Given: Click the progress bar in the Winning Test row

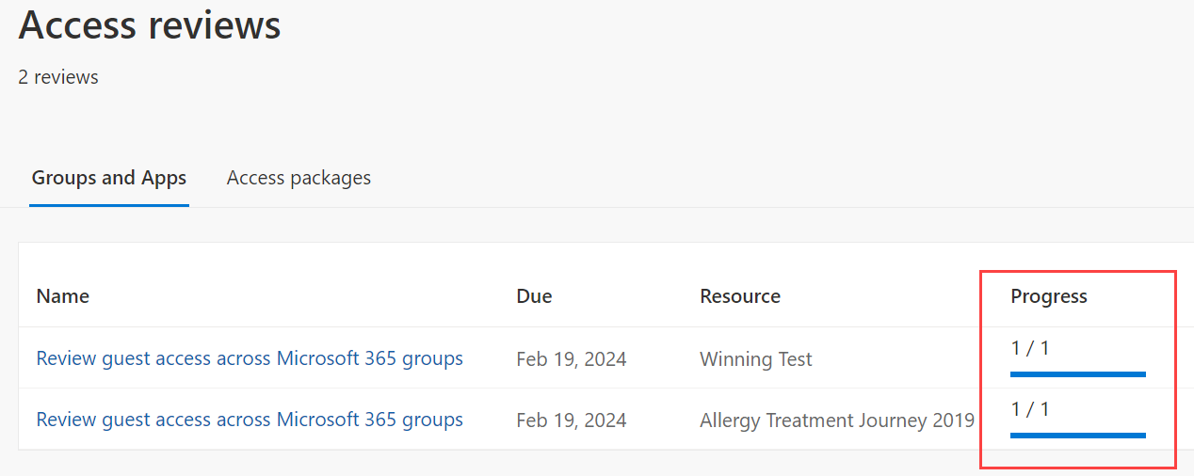Looking at the screenshot, I should 1077,374.
